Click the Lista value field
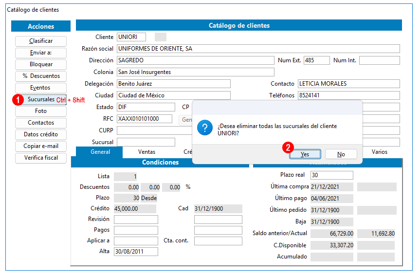The image size is (420, 276). [x=125, y=177]
